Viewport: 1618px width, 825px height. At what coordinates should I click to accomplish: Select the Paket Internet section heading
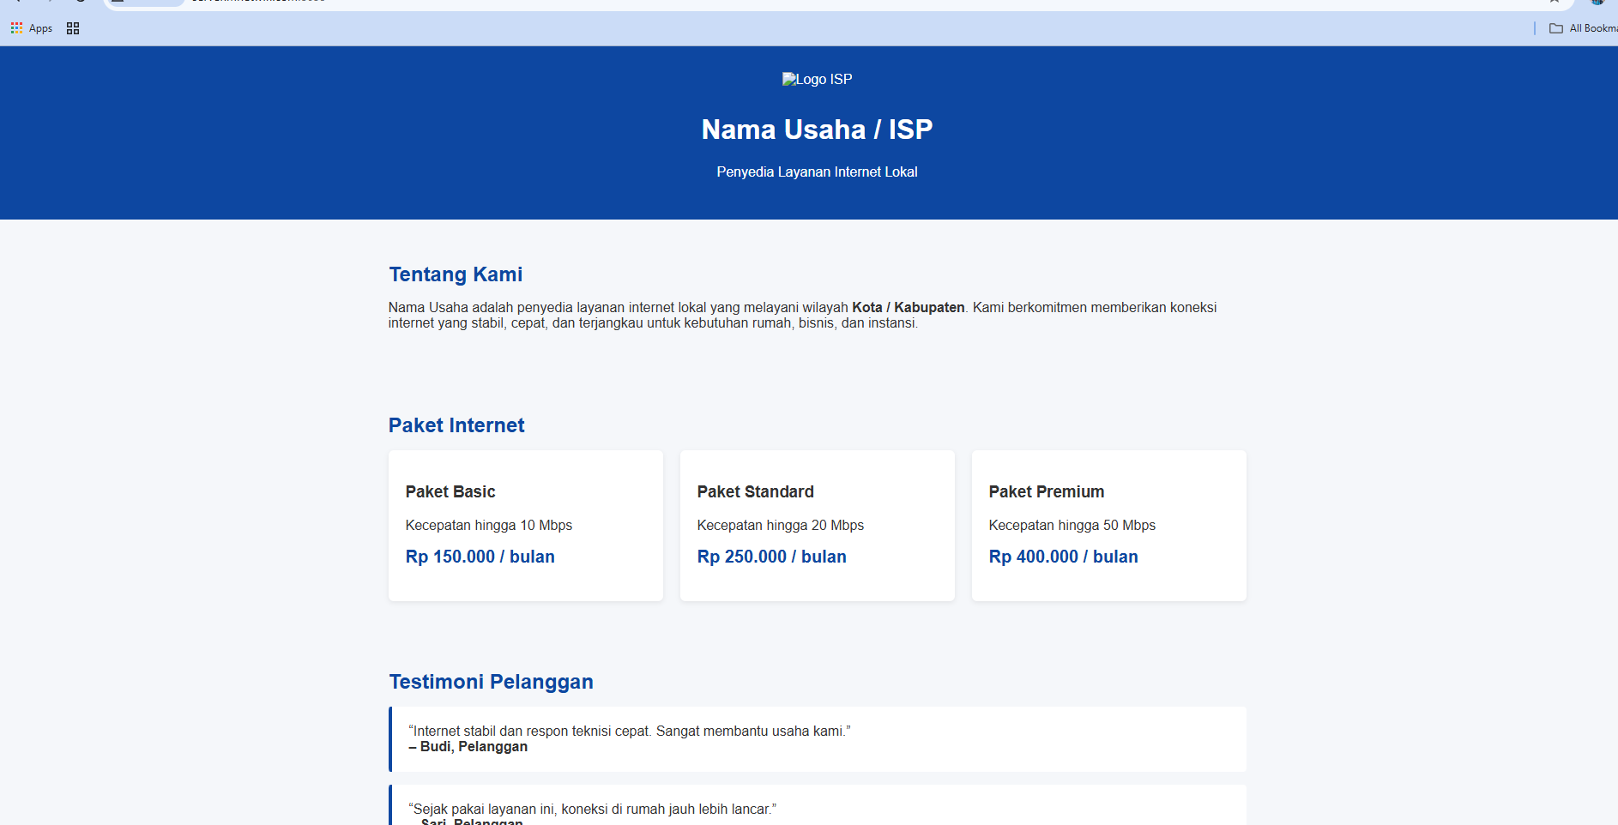456,425
